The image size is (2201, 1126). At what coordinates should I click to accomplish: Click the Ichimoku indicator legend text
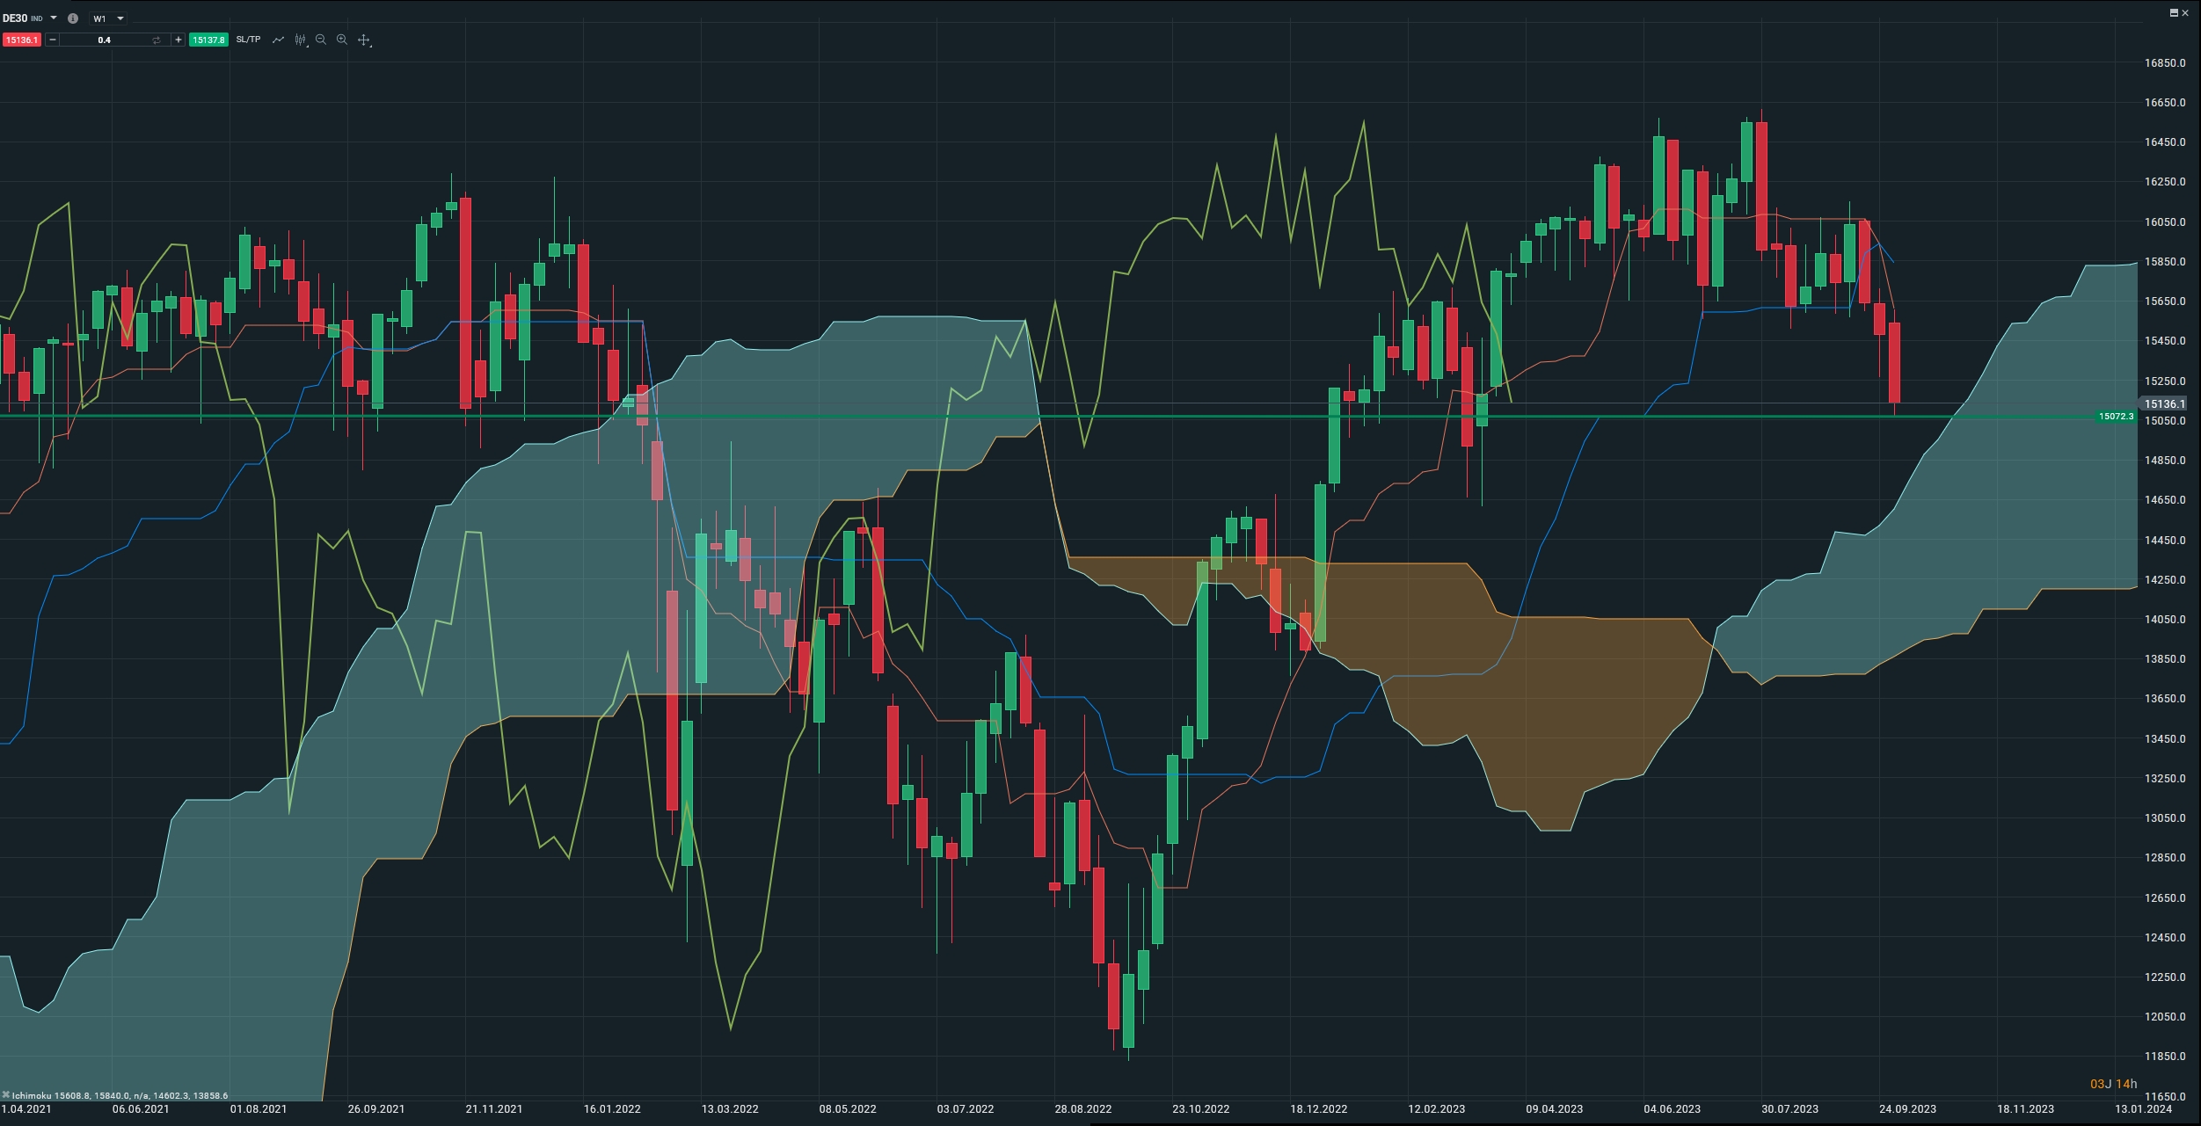[x=120, y=1095]
